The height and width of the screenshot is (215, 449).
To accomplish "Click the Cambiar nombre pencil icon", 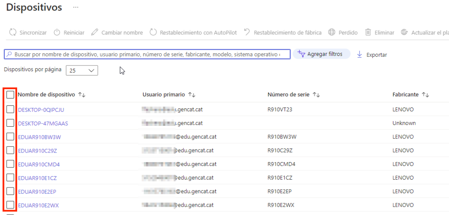I will [94, 32].
